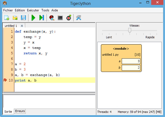165x117 pixels.
Task: Click the value field of variable a
Action: click(x=131, y=61)
